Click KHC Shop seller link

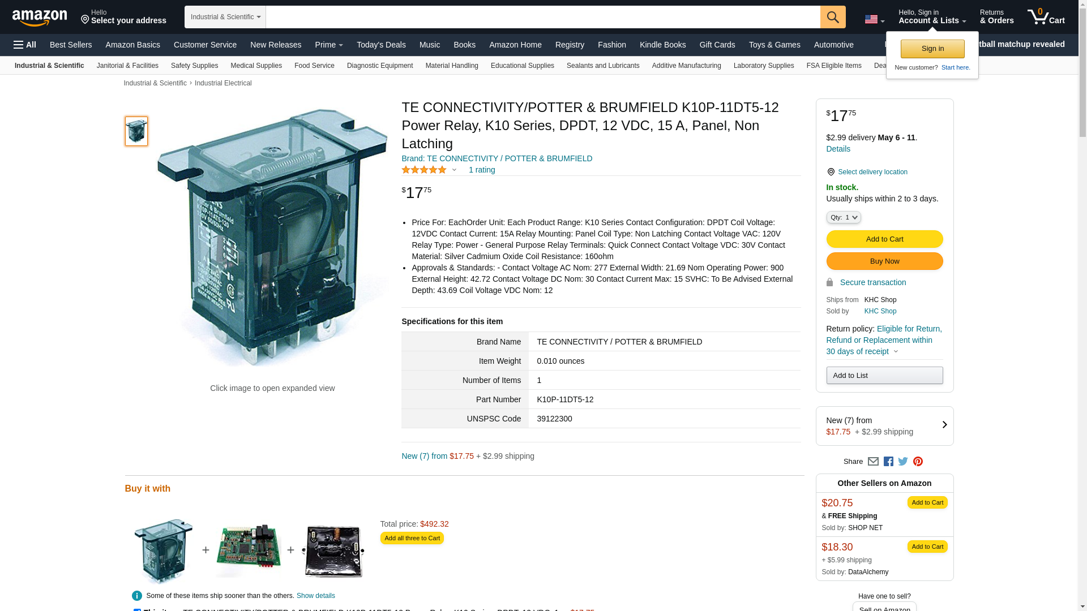(880, 311)
